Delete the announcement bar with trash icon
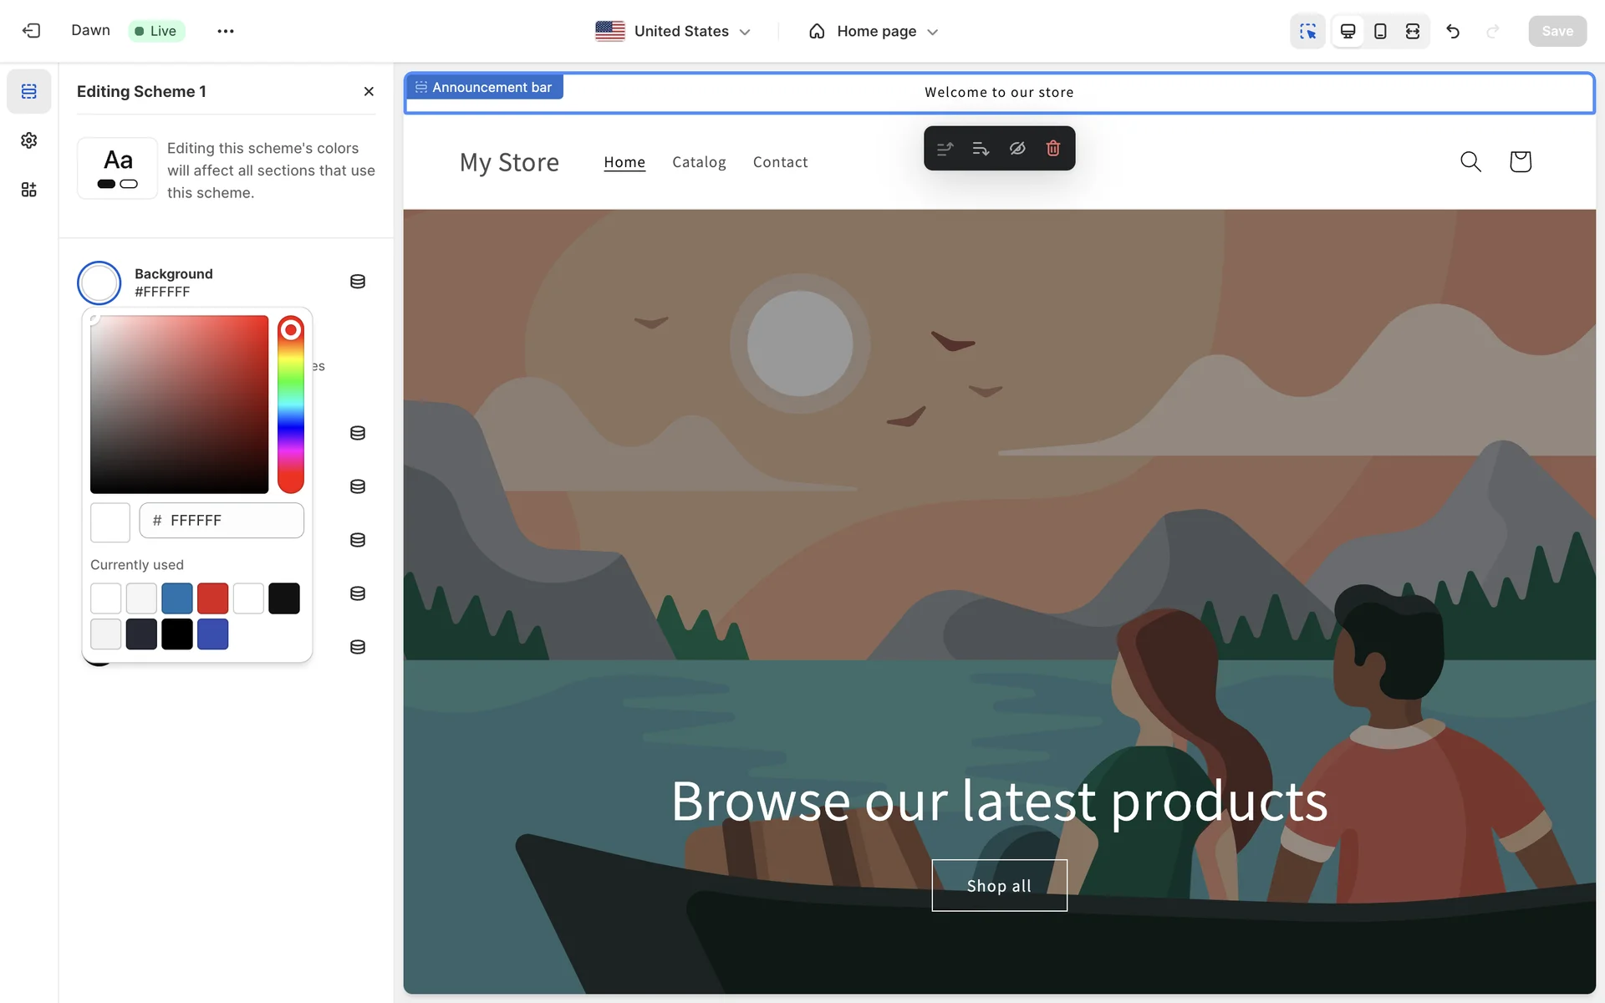This screenshot has width=1605, height=1003. [x=1053, y=148]
